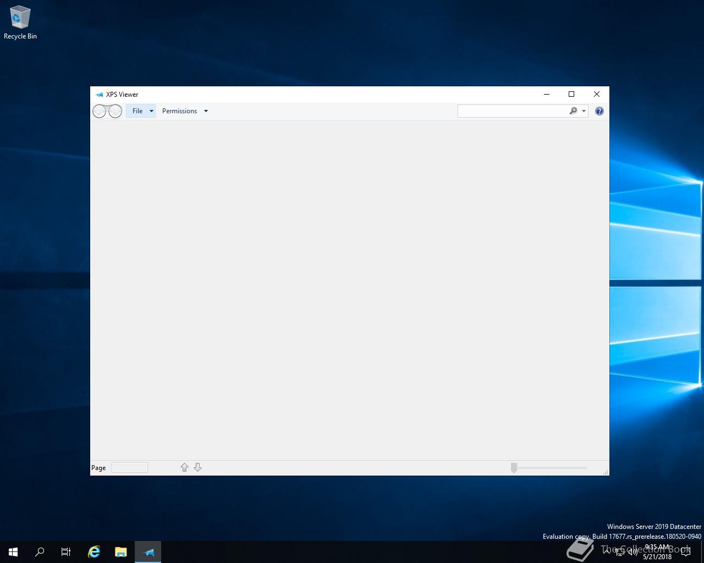Click the forward navigation arrow in XPS Viewer
The height and width of the screenshot is (563, 704).
click(115, 112)
